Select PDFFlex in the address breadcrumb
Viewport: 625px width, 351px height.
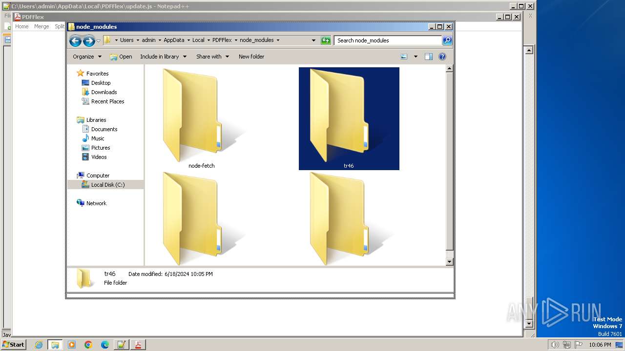pos(222,40)
